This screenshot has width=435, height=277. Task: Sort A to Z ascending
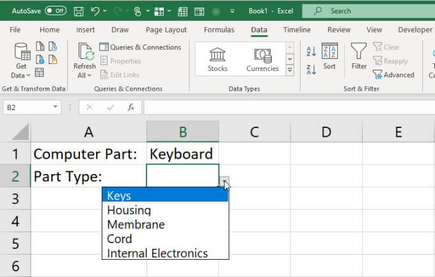coord(312,52)
